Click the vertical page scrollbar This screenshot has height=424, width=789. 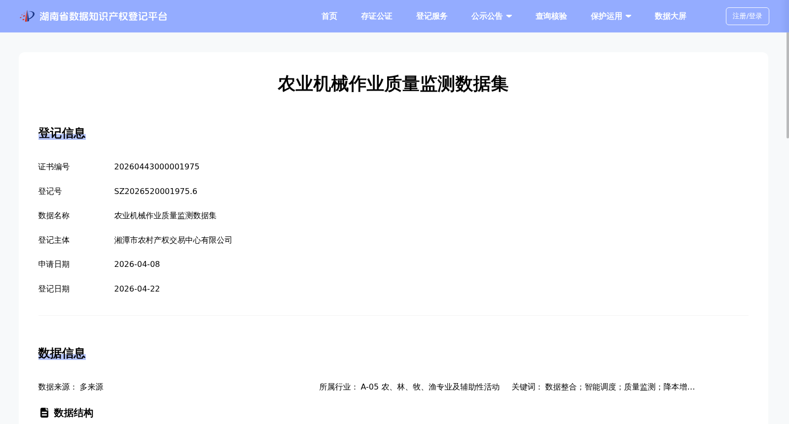click(x=787, y=85)
